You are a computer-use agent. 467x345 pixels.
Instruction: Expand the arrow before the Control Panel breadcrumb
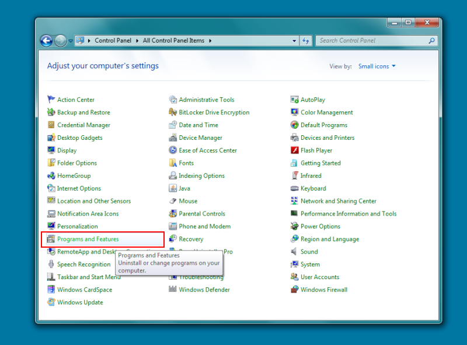coord(89,41)
